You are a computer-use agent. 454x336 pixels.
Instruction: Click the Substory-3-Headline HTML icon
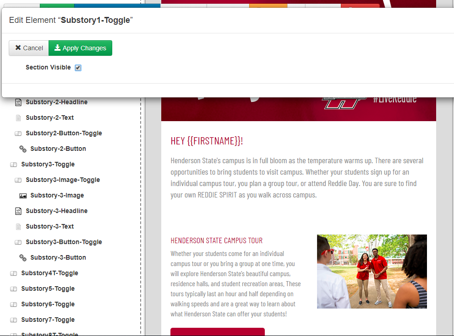tap(18, 211)
